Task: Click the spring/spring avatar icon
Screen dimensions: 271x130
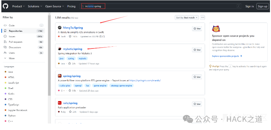Action: click(59, 76)
